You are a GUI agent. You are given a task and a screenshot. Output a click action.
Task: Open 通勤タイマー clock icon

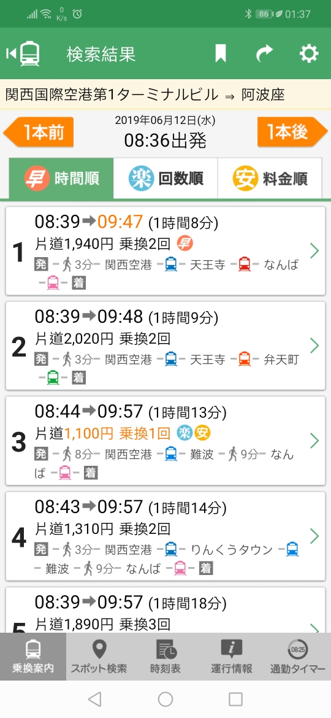point(298,649)
